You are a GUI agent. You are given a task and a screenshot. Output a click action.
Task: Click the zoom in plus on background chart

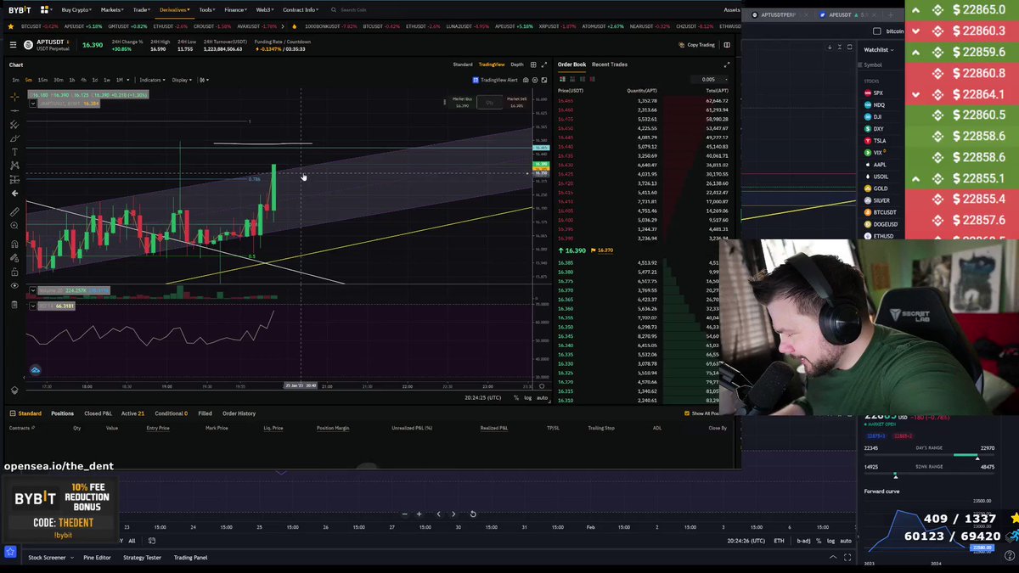[x=419, y=514]
